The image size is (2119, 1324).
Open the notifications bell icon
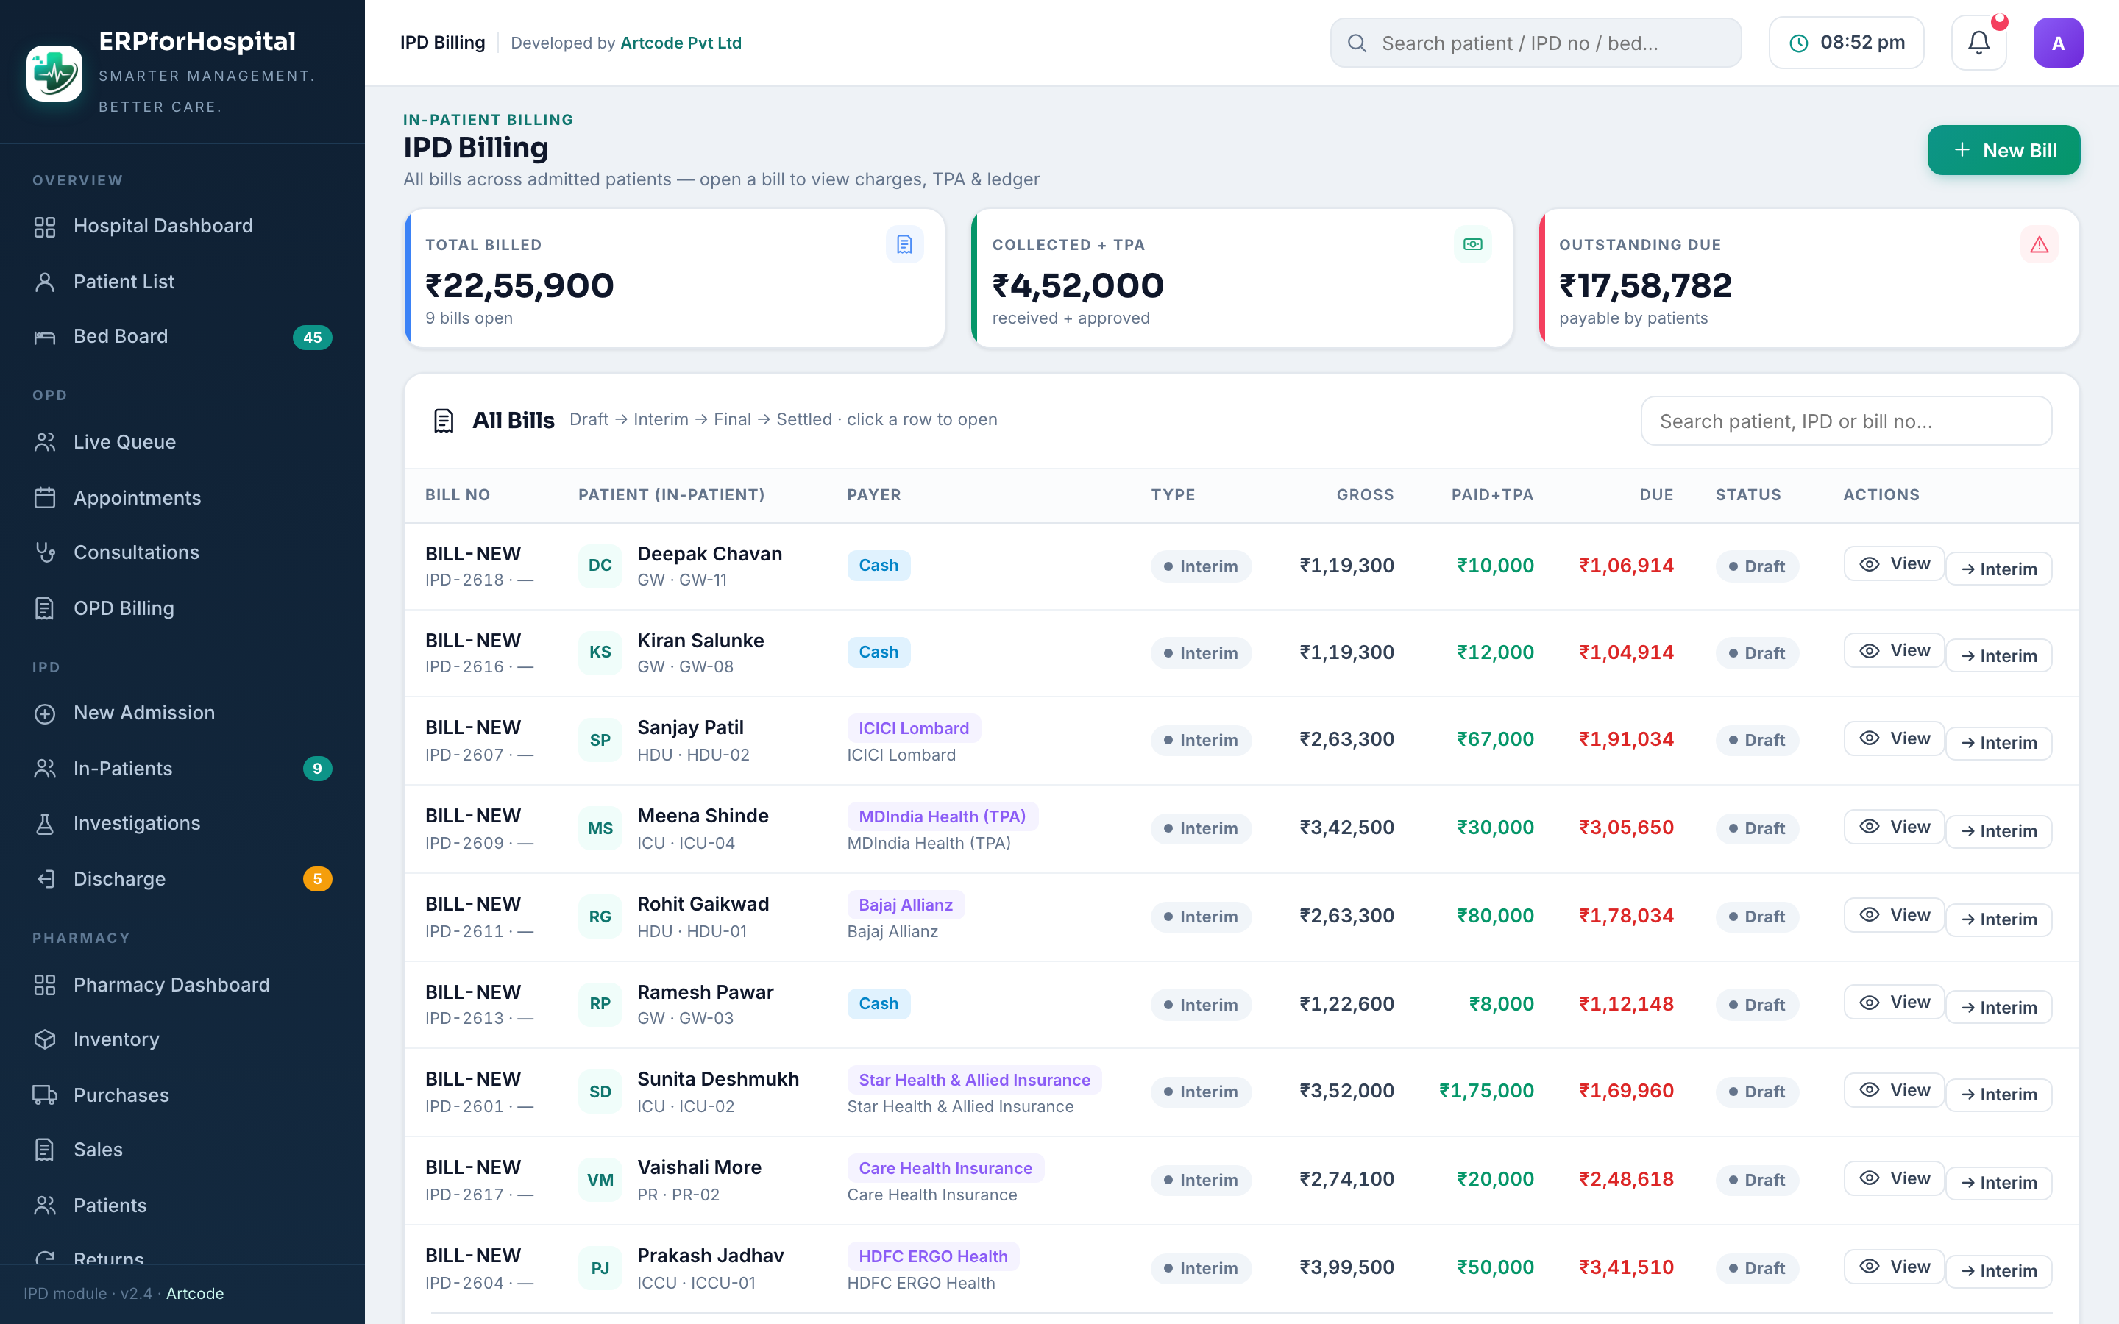coord(1979,42)
